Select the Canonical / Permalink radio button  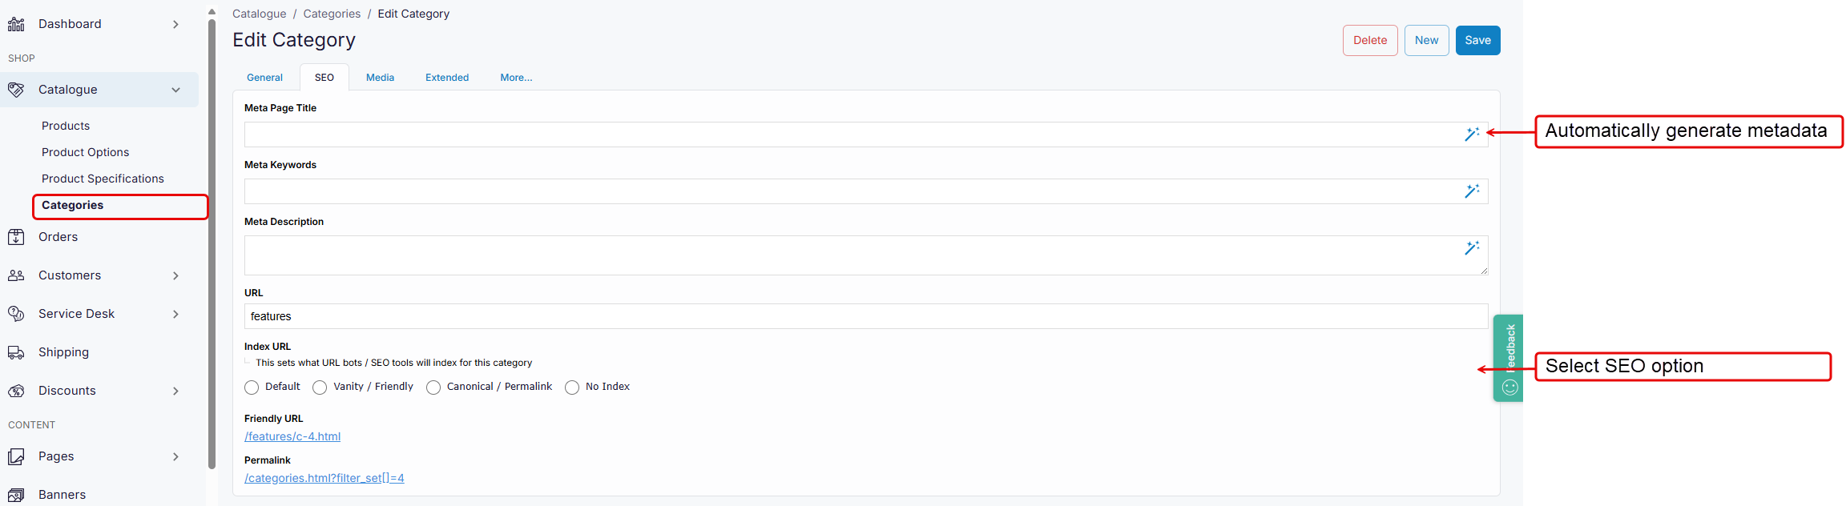(x=433, y=387)
